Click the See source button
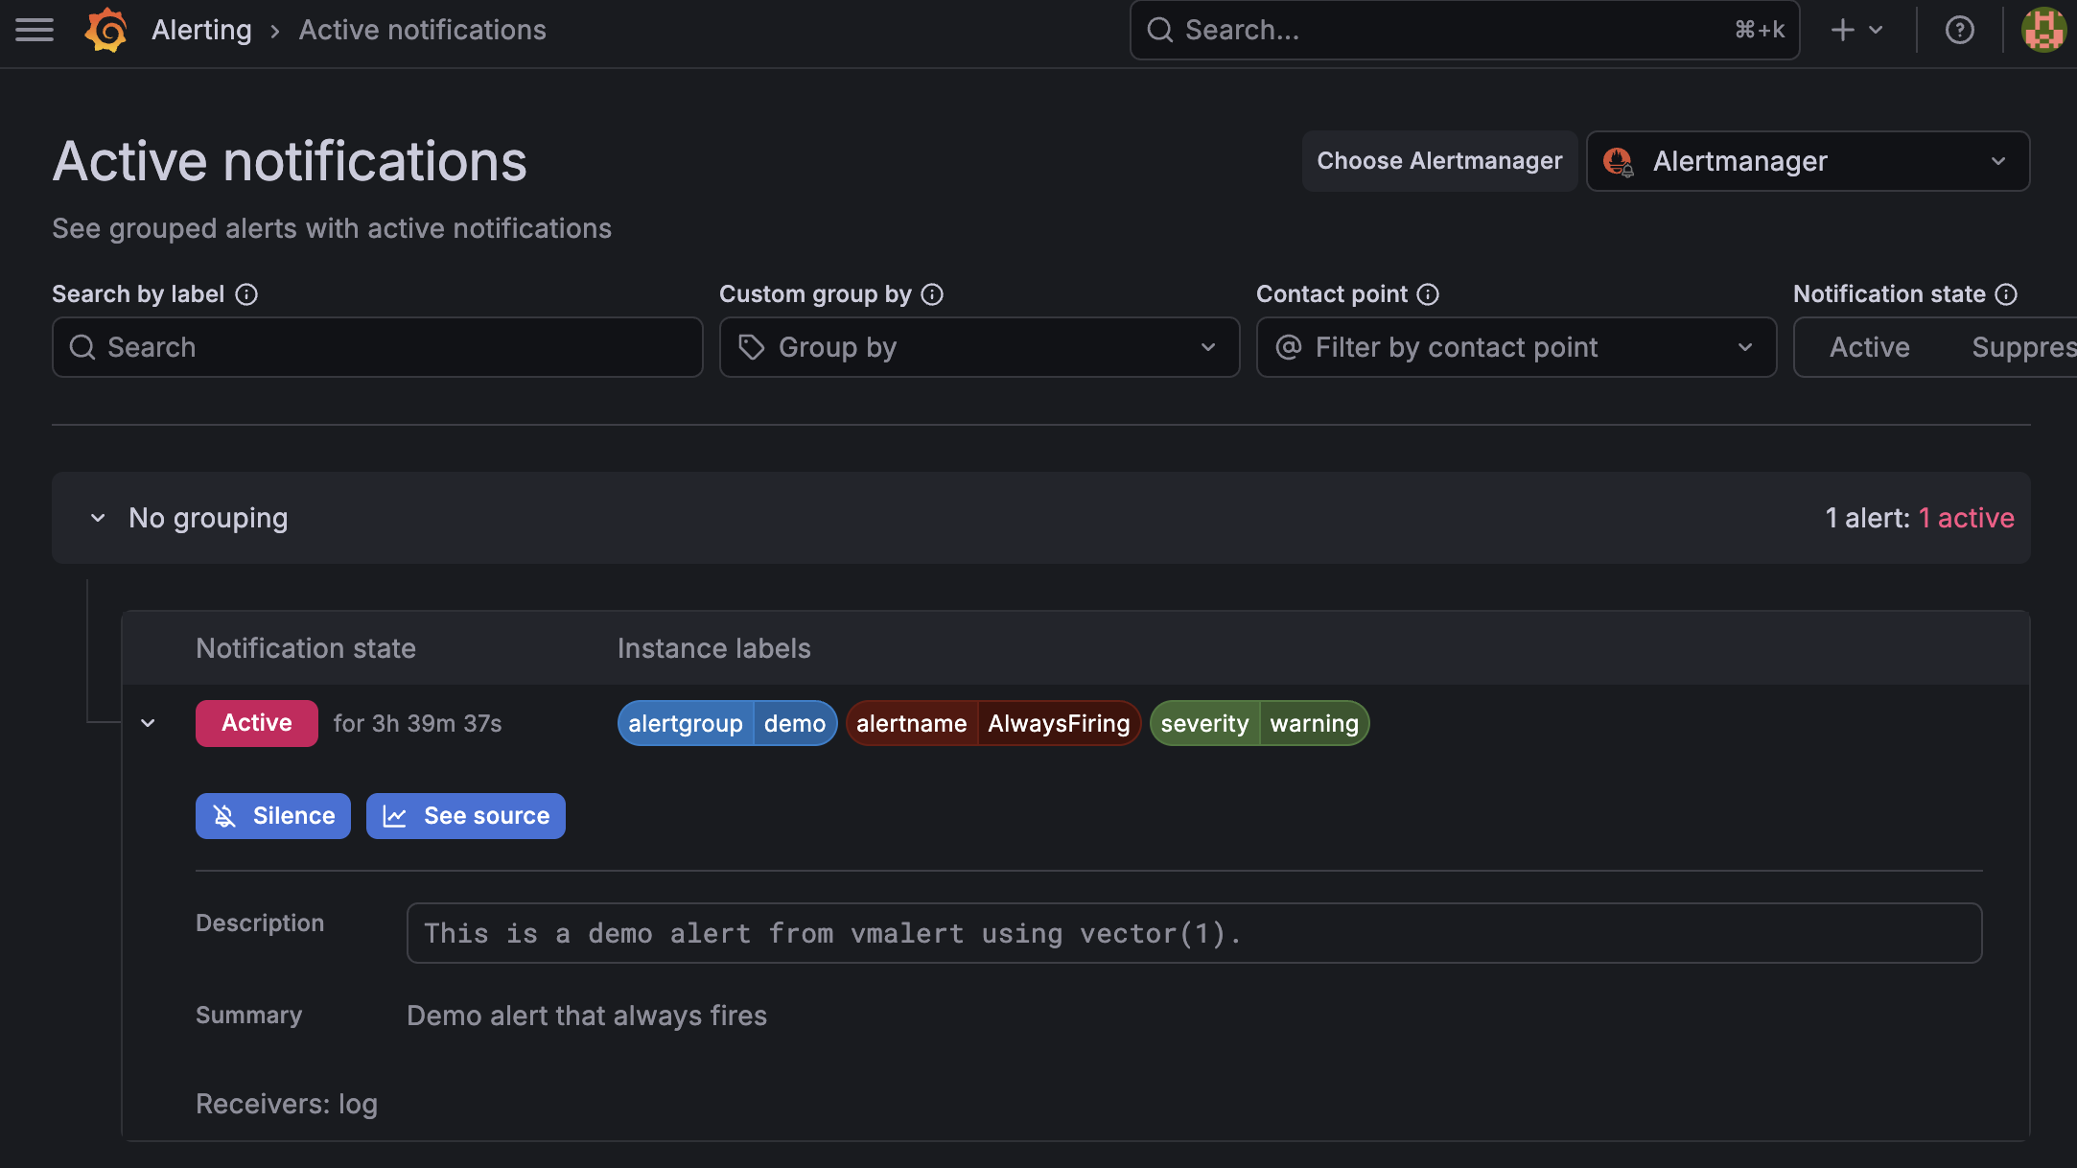 (x=466, y=816)
